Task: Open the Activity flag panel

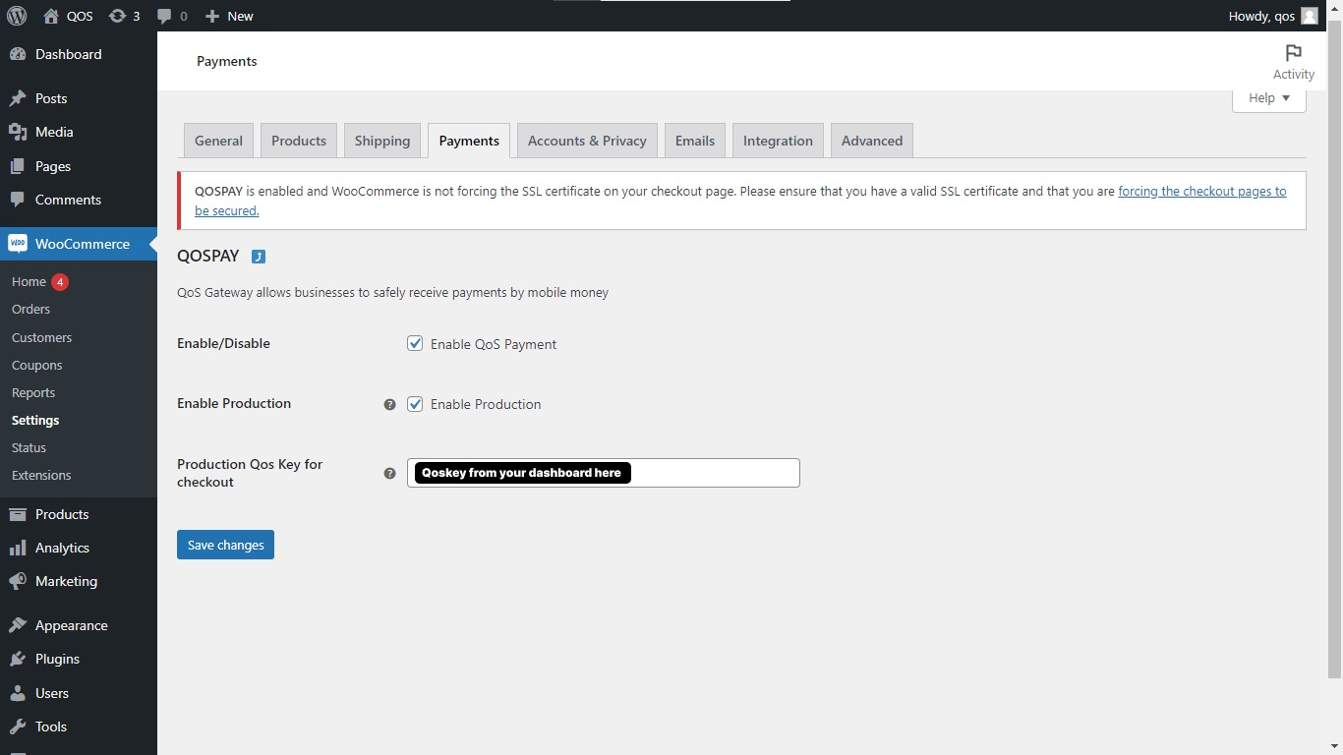Action: pyautogui.click(x=1293, y=61)
